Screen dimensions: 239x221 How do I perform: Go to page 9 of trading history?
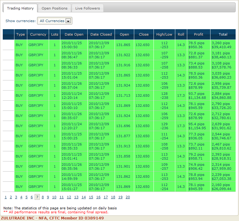tap(48, 197)
